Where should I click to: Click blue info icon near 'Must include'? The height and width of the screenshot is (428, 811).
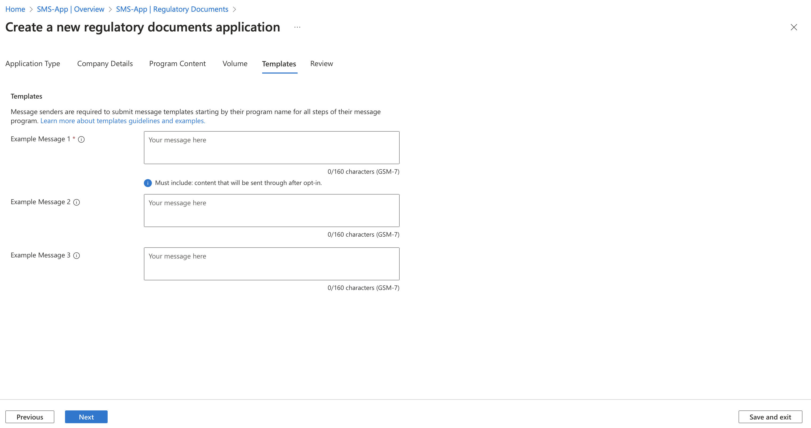point(148,183)
